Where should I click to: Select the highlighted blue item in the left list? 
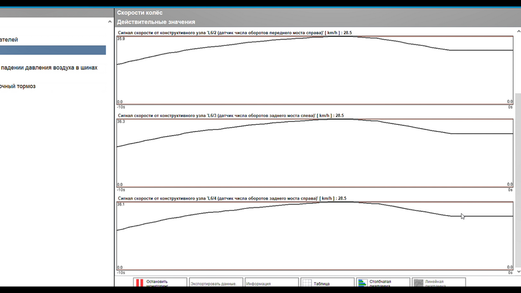[53, 50]
